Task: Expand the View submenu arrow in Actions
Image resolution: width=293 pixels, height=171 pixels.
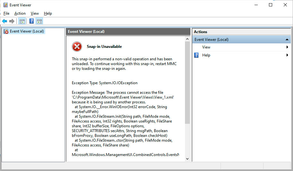Action: click(x=287, y=47)
